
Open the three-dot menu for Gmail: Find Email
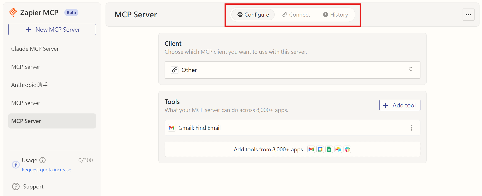[411, 128]
